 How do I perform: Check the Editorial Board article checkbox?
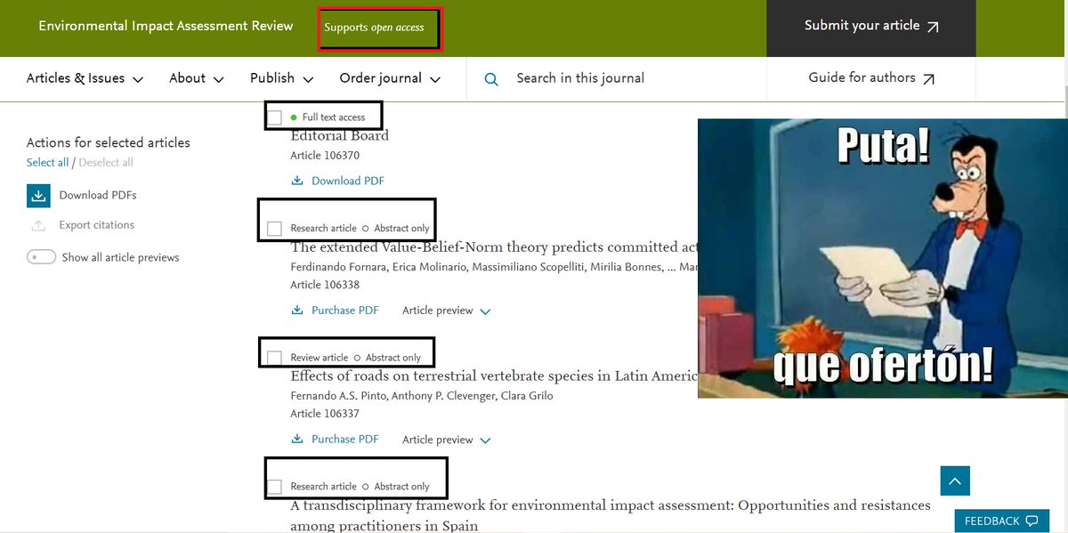(x=275, y=116)
